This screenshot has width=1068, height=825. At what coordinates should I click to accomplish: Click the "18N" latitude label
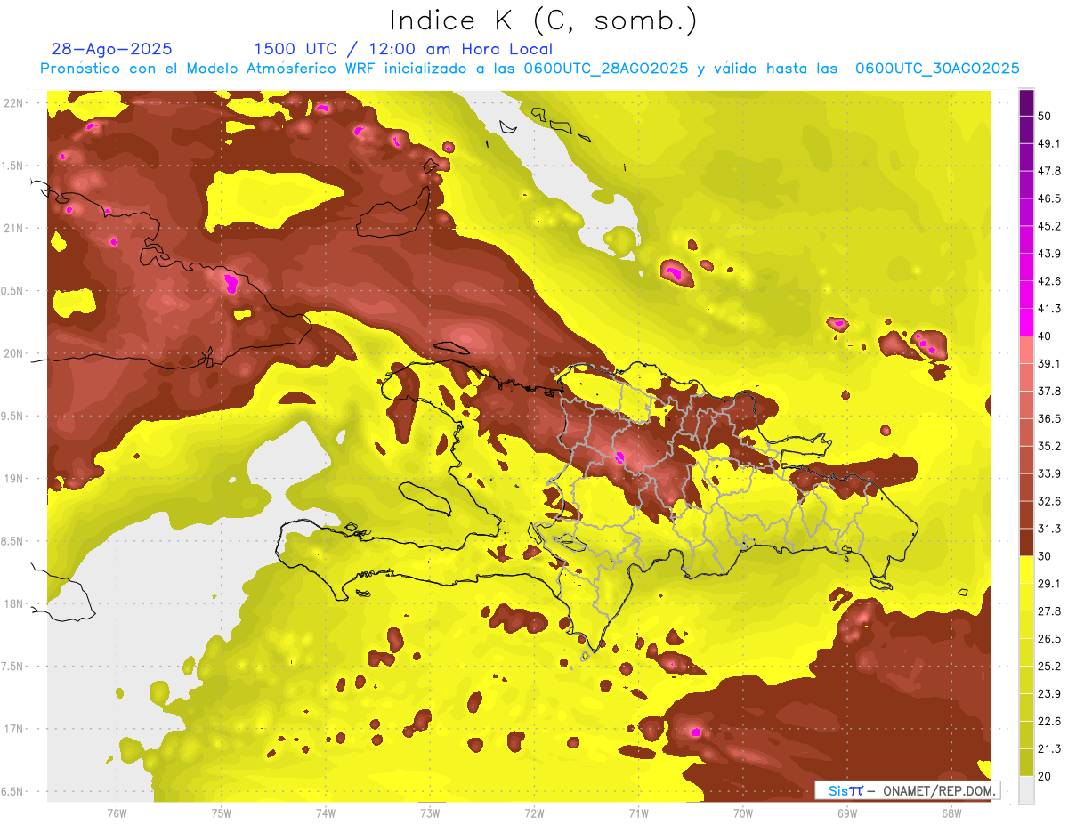point(15,603)
